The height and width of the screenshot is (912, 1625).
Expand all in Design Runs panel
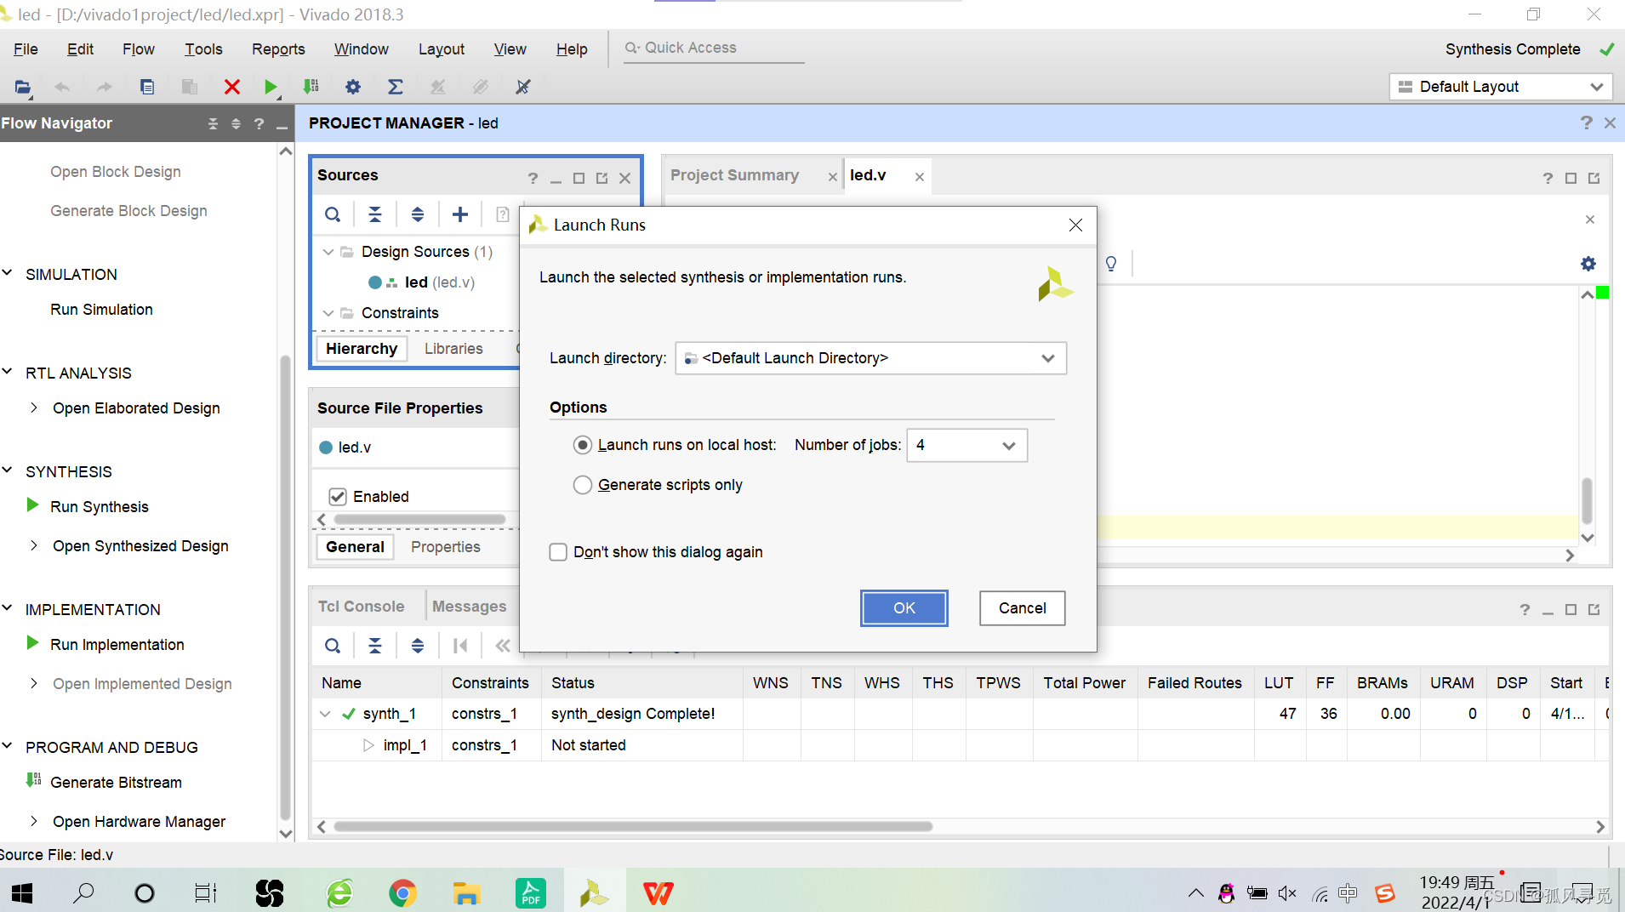(x=418, y=646)
